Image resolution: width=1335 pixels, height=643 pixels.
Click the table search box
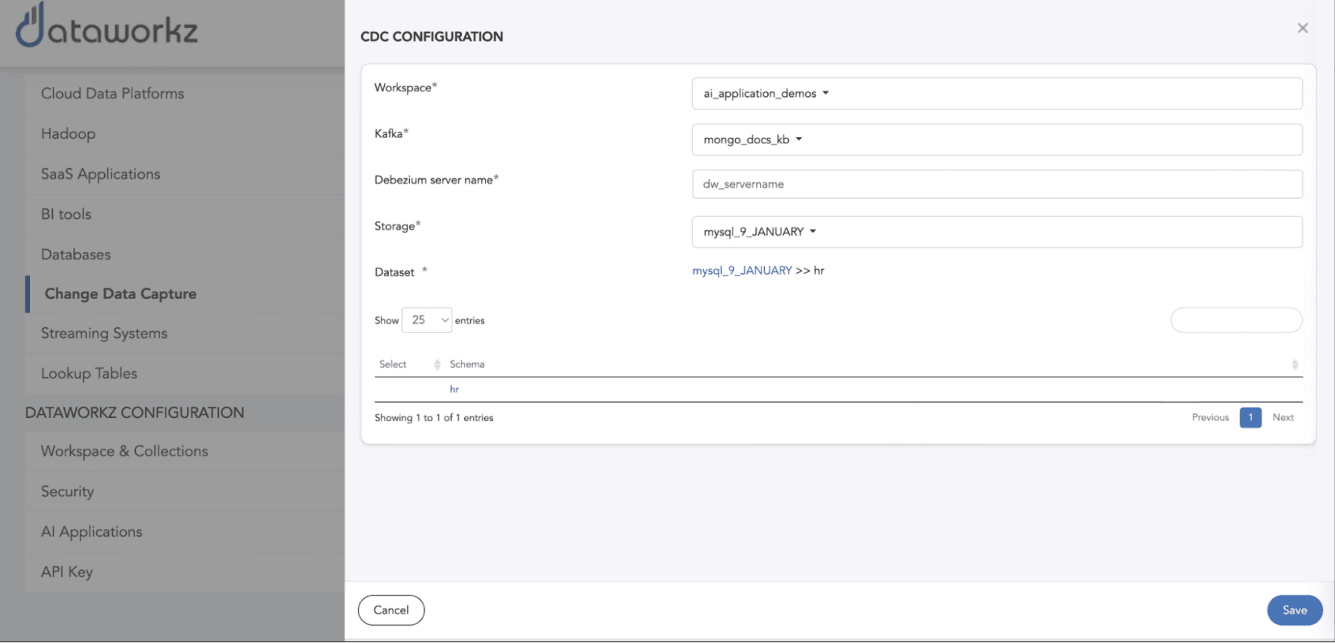tap(1235, 320)
